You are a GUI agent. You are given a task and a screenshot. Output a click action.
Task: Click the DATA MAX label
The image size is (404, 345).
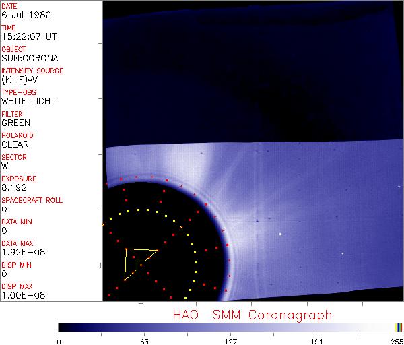[18, 243]
